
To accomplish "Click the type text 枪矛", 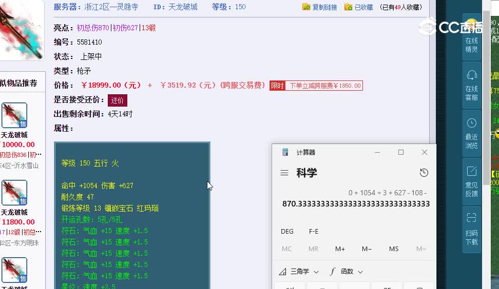I will click(x=84, y=71).
